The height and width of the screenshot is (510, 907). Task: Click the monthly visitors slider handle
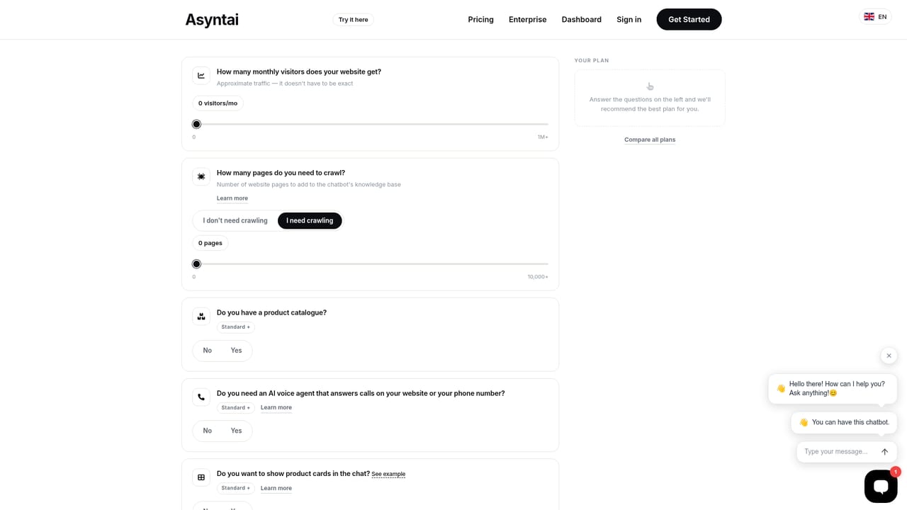pos(196,125)
